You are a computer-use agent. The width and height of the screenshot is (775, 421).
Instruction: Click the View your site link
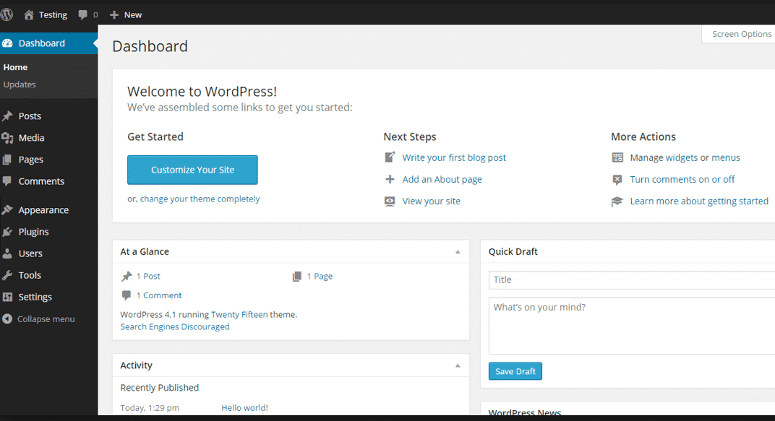point(431,201)
